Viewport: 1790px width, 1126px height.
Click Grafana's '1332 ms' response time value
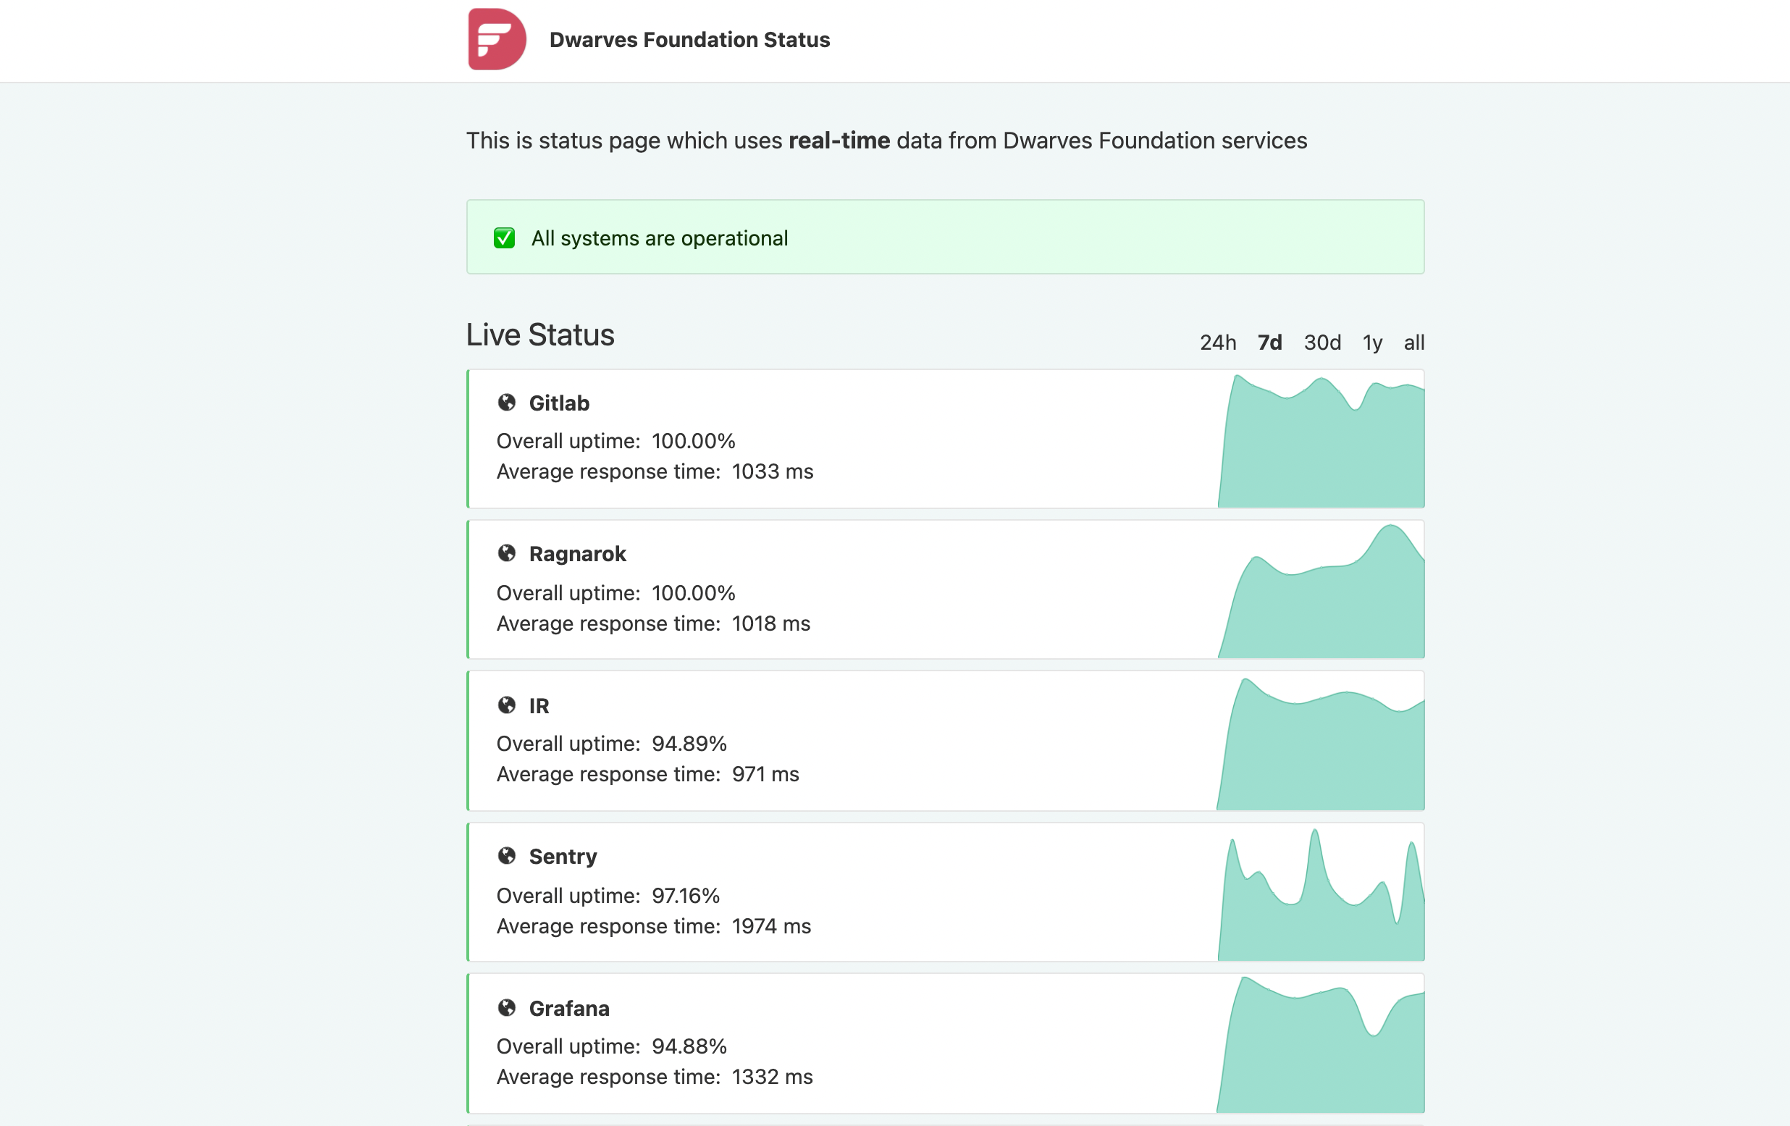[x=773, y=1077]
